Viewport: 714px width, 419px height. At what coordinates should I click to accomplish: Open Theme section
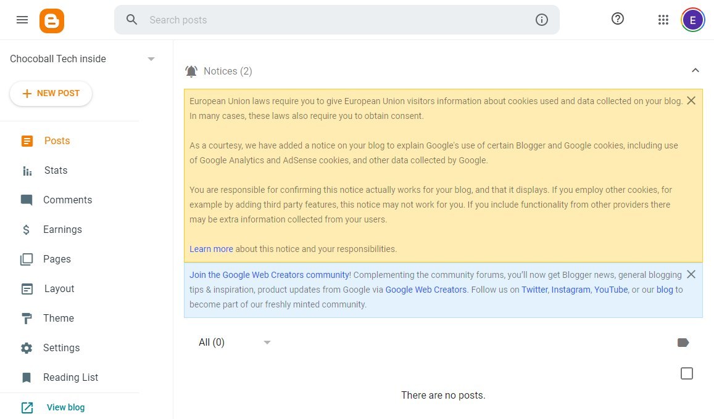tap(58, 318)
